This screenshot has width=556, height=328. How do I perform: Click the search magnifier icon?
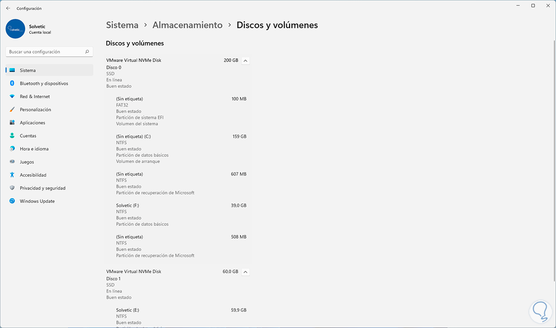[87, 52]
